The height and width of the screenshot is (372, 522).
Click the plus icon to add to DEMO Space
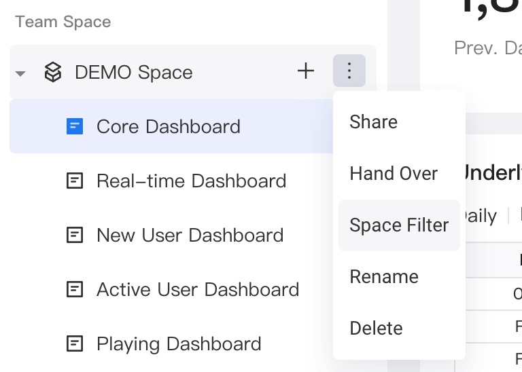tap(306, 71)
